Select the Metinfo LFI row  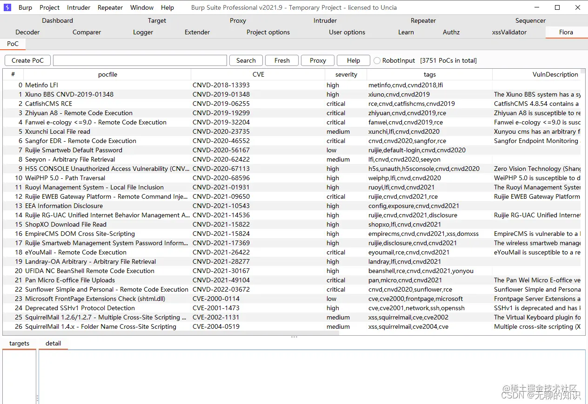pos(292,85)
